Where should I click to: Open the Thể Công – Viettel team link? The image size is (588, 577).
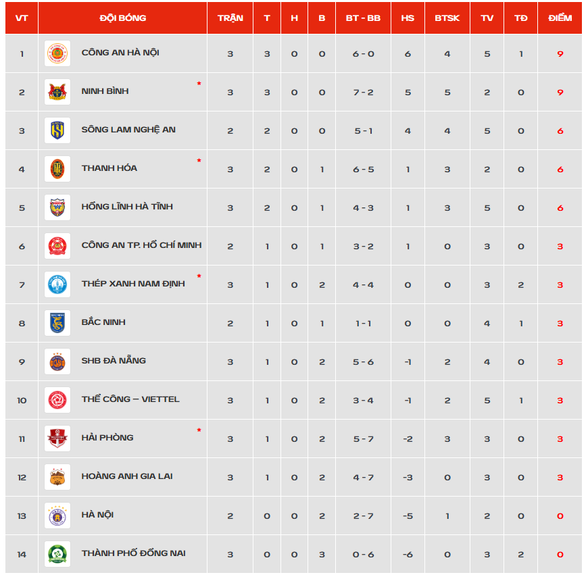(130, 399)
